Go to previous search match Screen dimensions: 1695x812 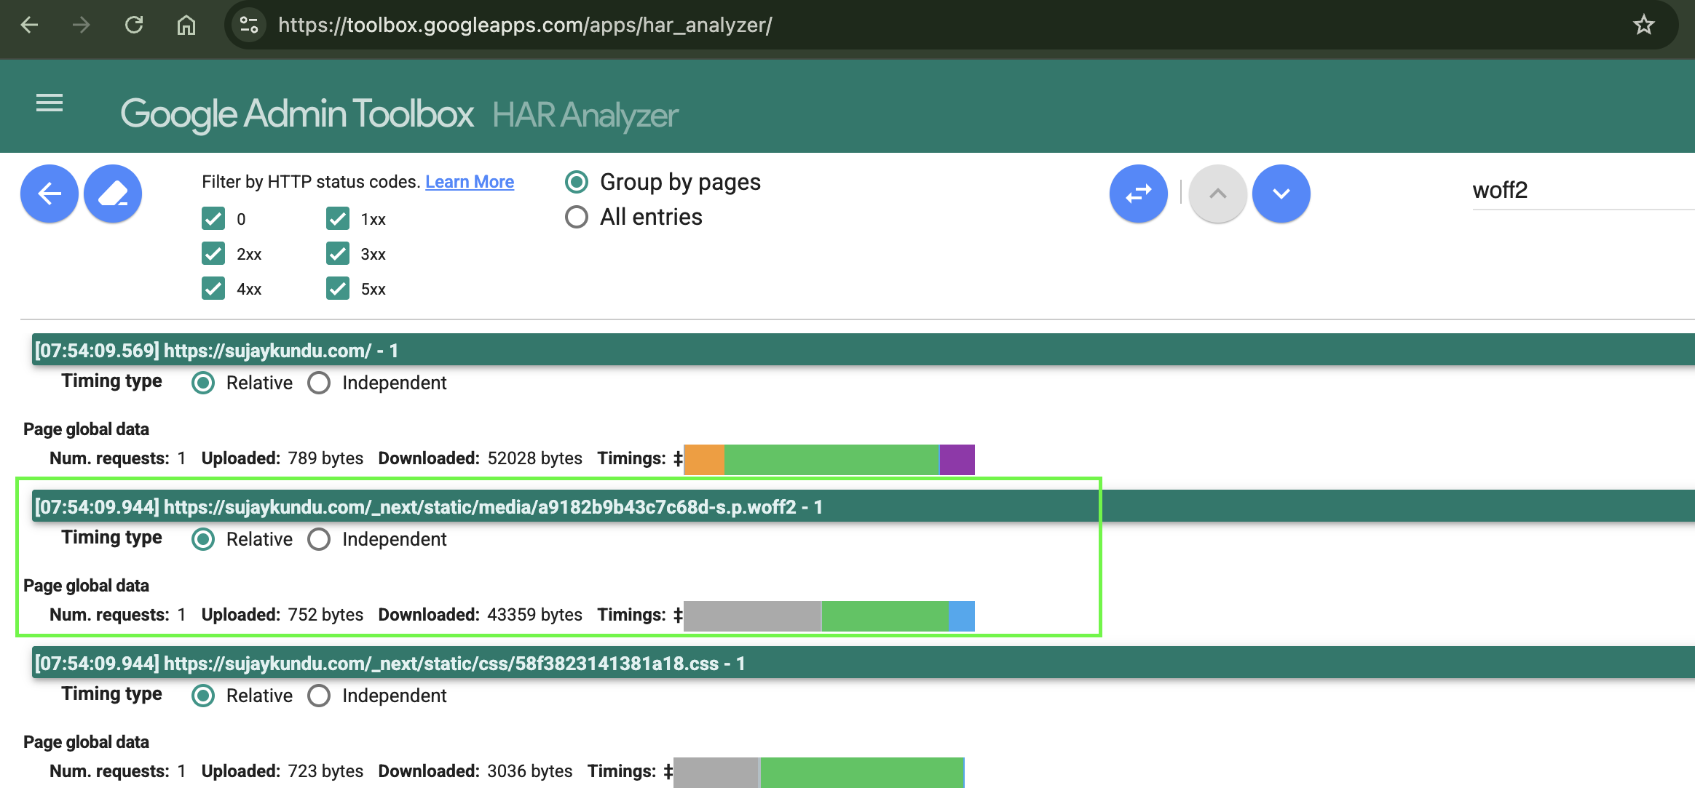point(1218,194)
